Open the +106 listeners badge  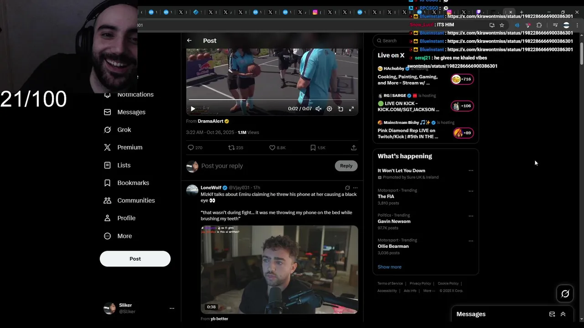462,106
